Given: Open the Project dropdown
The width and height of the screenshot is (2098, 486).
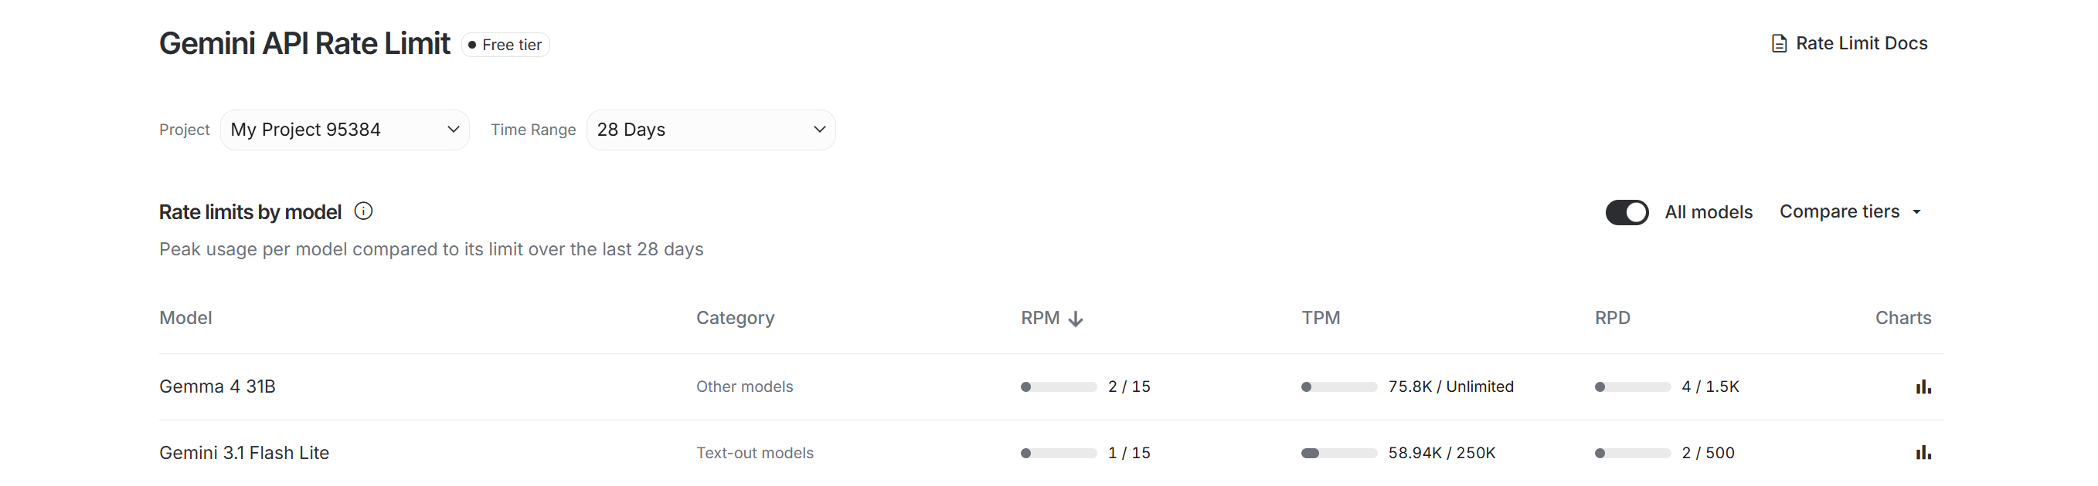Looking at the screenshot, I should pos(345,130).
